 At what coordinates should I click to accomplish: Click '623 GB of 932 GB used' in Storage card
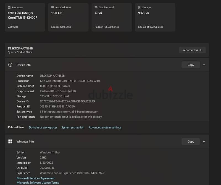coord(151,27)
